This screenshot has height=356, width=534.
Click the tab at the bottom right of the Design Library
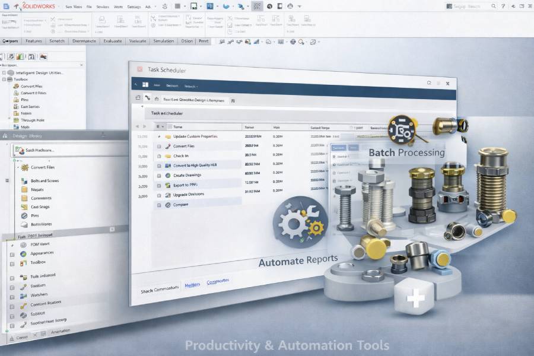click(61, 331)
